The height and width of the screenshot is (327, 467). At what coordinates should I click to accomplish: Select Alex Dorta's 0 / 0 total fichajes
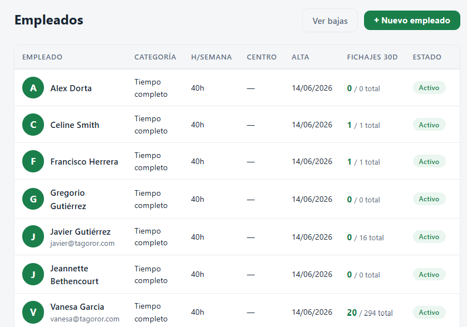pos(363,88)
